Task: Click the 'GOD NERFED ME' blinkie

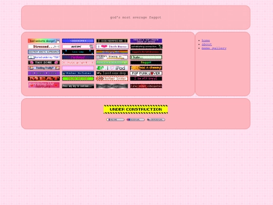Action: click(x=112, y=41)
